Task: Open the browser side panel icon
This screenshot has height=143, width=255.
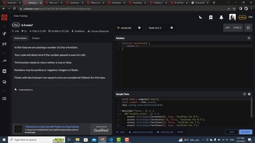Action: (x=241, y=9)
